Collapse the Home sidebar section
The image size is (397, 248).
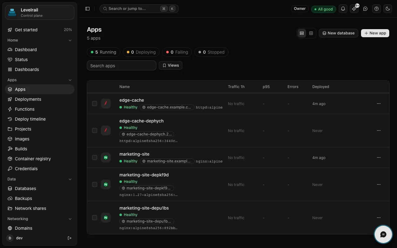[x=70, y=40]
